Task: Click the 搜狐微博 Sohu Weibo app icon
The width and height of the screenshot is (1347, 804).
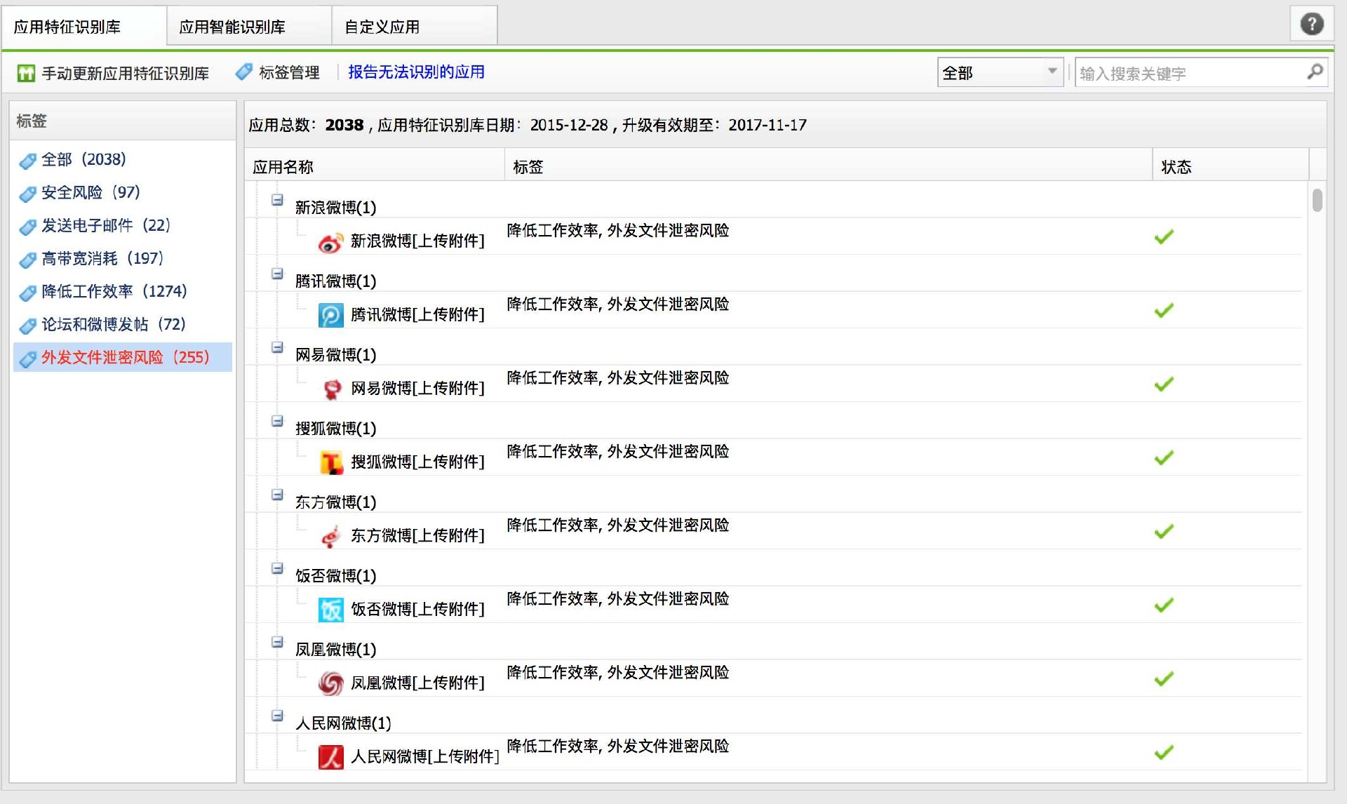Action: click(x=330, y=462)
